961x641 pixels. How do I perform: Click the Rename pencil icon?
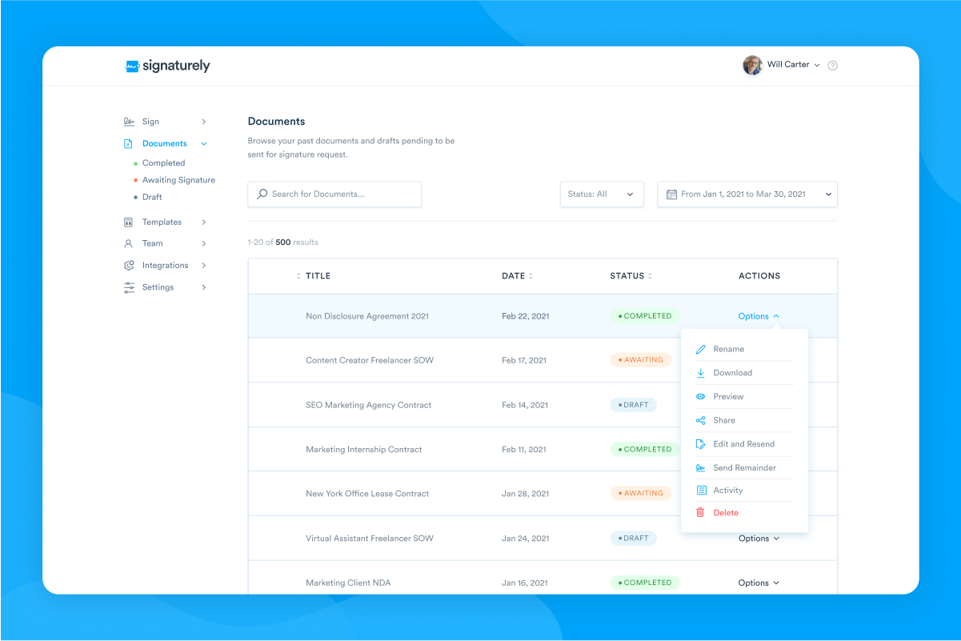[x=701, y=350]
